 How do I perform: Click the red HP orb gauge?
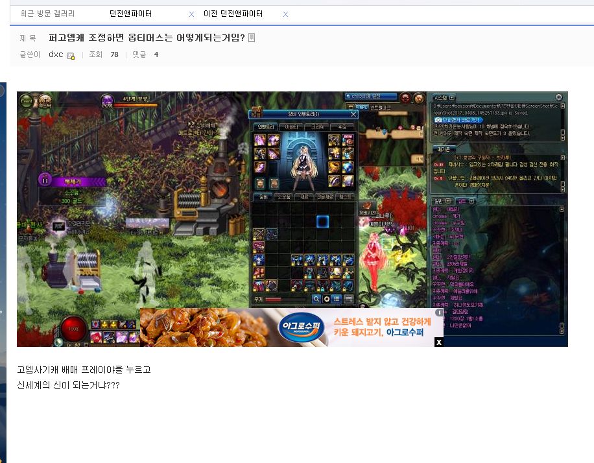click(x=73, y=329)
